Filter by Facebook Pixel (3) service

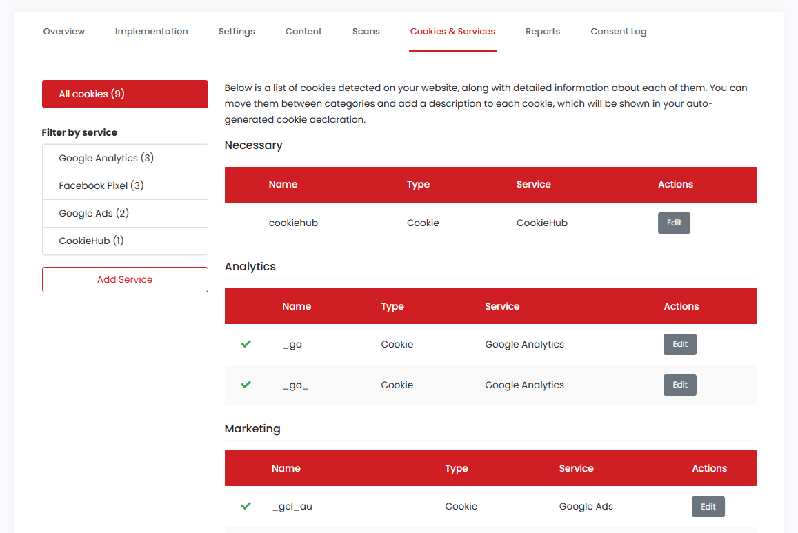click(x=125, y=185)
